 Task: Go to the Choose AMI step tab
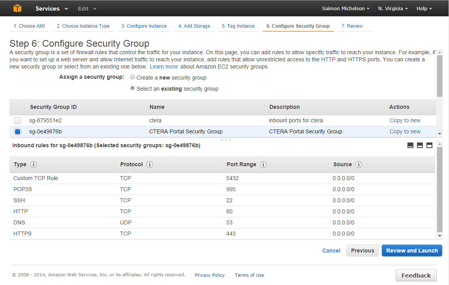pos(29,26)
